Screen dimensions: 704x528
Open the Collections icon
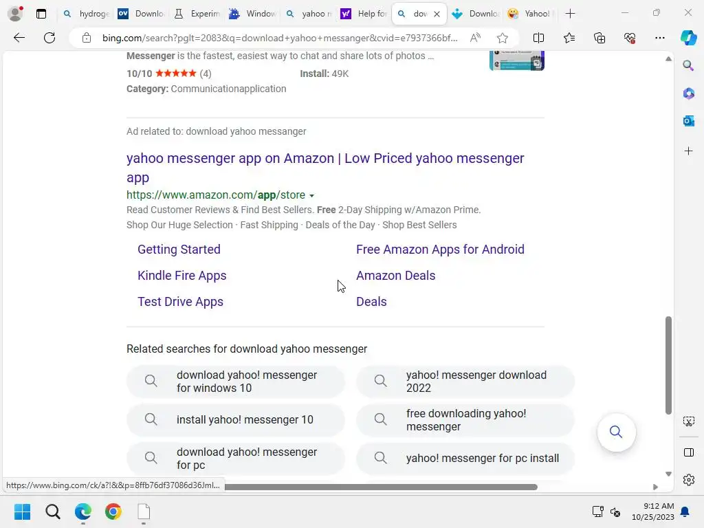[x=599, y=38]
